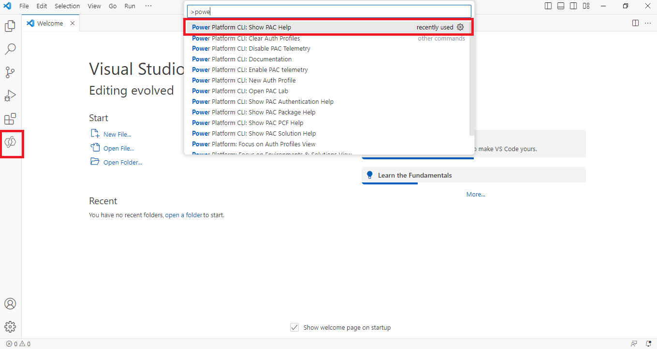Expand the Learn the Fundamentals walkthrough
This screenshot has height=349, width=657.
415,175
